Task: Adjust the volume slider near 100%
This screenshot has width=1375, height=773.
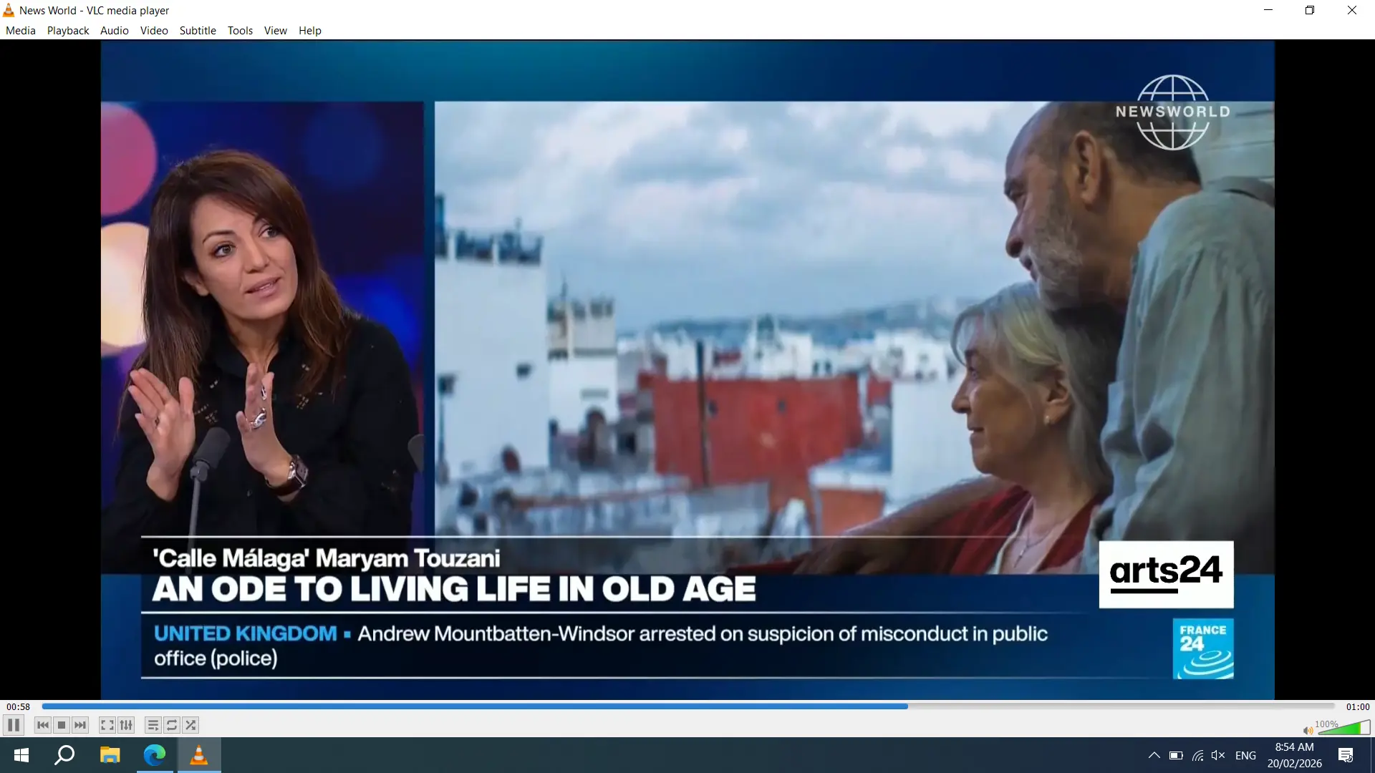Action: (x=1343, y=728)
